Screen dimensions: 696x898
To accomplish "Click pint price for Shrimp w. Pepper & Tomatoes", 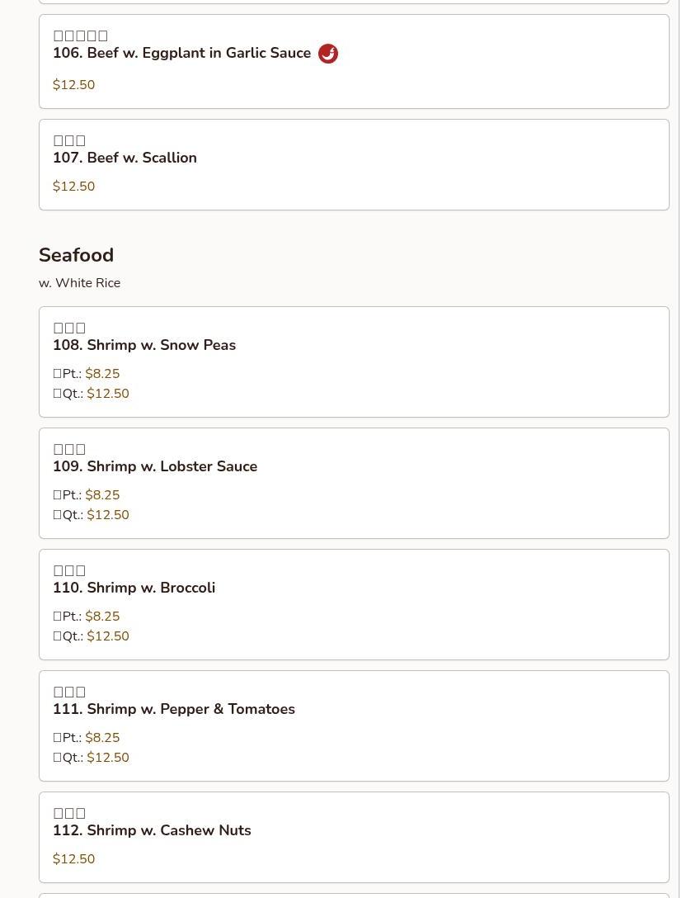I will [x=102, y=738].
